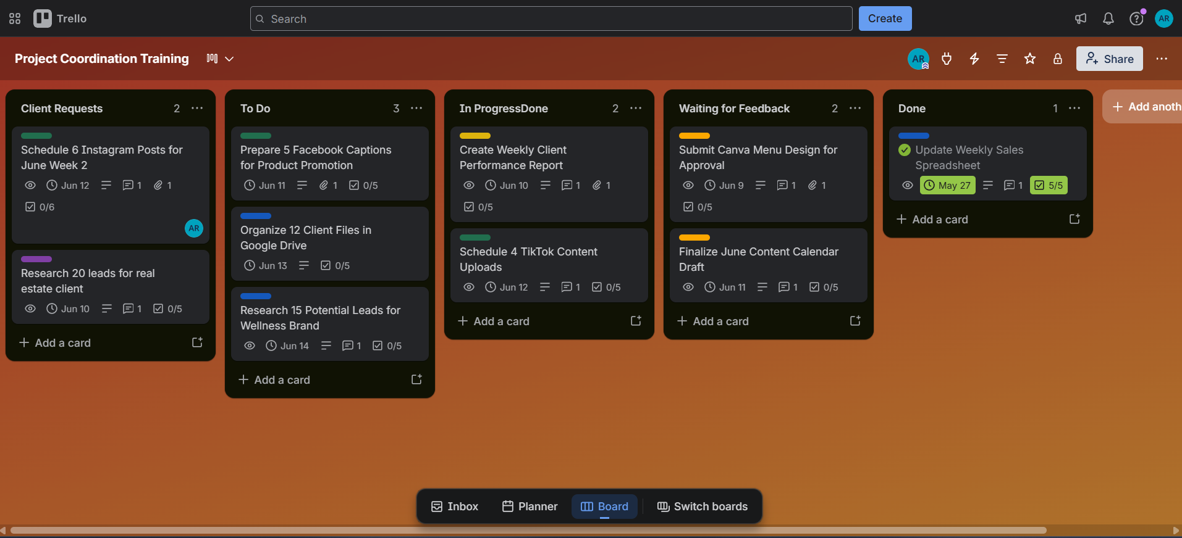The height and width of the screenshot is (538, 1182).
Task: Click 0/5 checklist badge on Organize 12 Client Files
Action: (336, 265)
